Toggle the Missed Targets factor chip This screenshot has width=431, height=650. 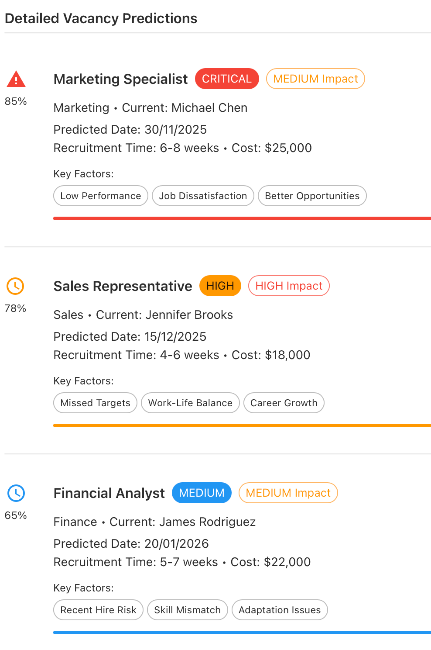(x=95, y=403)
